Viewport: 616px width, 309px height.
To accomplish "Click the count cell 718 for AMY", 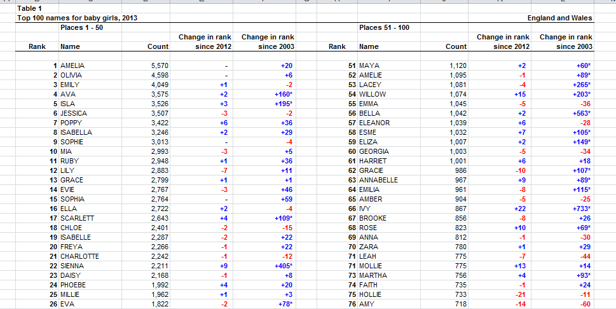I will [x=460, y=305].
